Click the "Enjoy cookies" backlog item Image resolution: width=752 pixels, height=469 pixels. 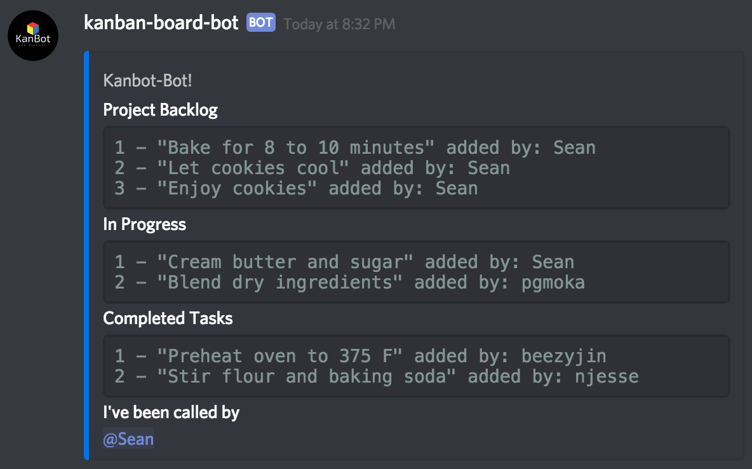[x=296, y=188]
